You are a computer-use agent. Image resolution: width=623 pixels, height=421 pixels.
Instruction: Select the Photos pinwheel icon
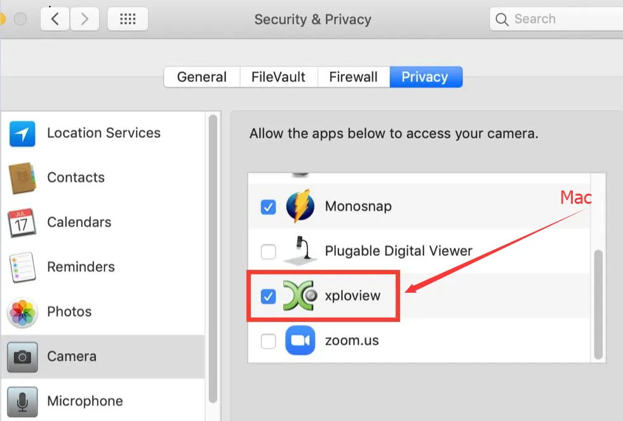22,312
